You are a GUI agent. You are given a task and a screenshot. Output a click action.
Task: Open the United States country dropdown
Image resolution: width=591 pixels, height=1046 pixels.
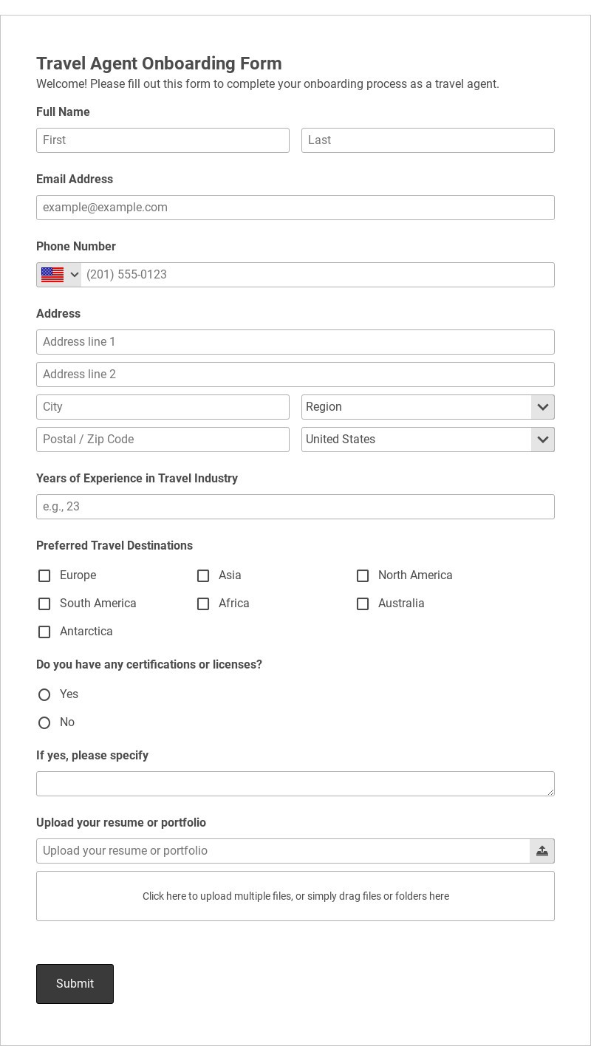tap(428, 440)
